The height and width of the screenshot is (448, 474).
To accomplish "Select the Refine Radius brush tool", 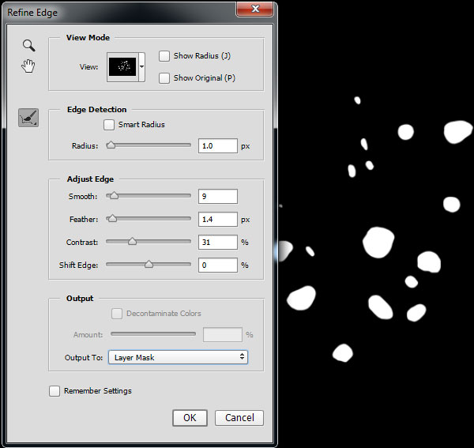I will coord(28,119).
